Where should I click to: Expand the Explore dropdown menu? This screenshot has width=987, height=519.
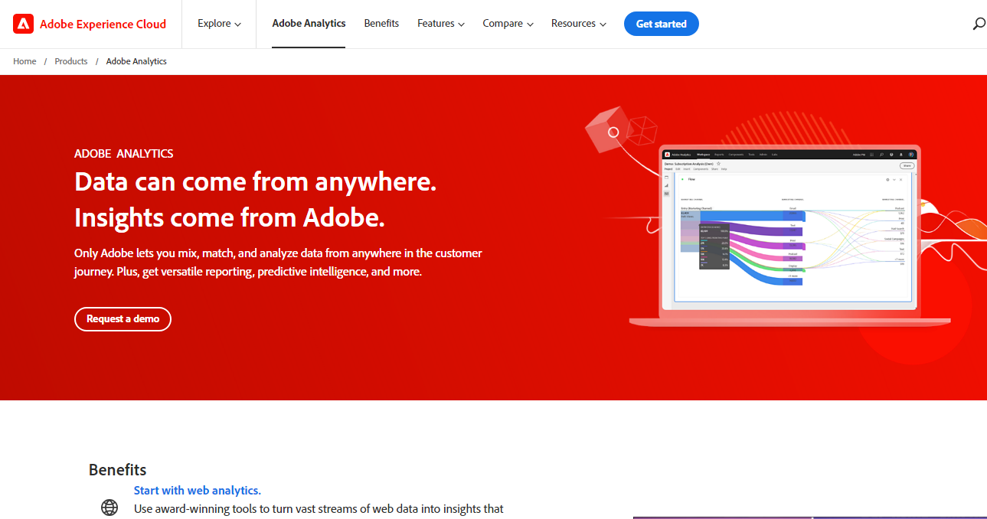point(219,24)
